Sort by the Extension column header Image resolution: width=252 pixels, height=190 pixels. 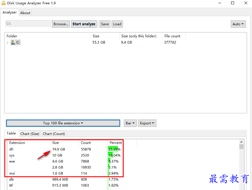17,143
